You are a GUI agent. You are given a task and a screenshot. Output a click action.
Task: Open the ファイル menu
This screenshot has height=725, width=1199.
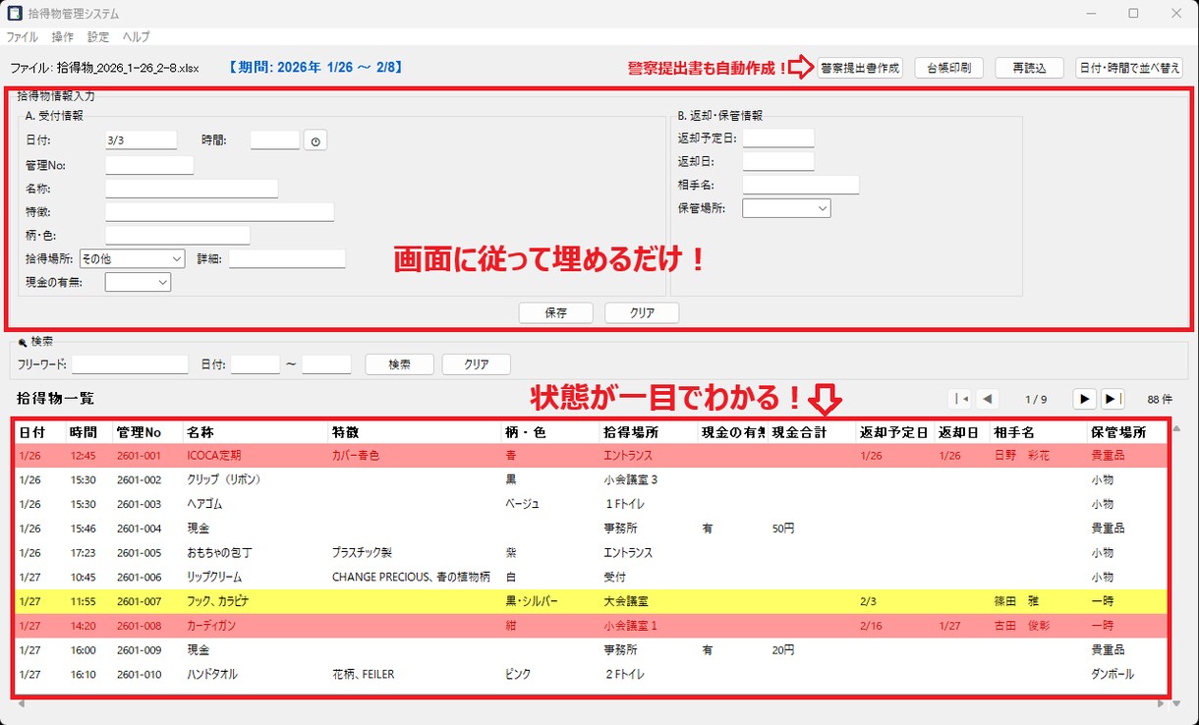coord(22,37)
